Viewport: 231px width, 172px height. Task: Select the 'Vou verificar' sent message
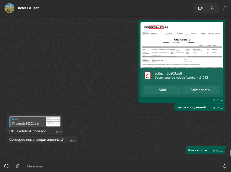point(198,150)
